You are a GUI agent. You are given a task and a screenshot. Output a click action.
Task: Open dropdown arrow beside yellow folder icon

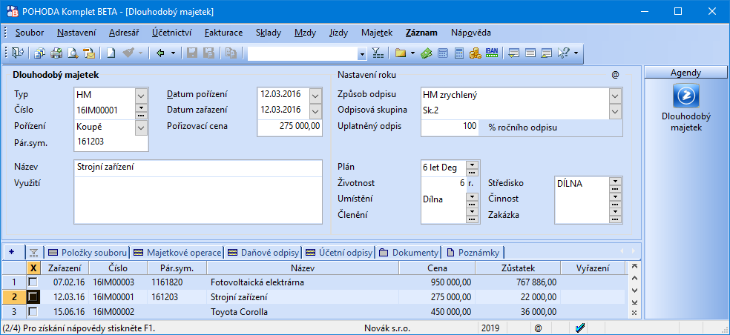click(x=412, y=53)
